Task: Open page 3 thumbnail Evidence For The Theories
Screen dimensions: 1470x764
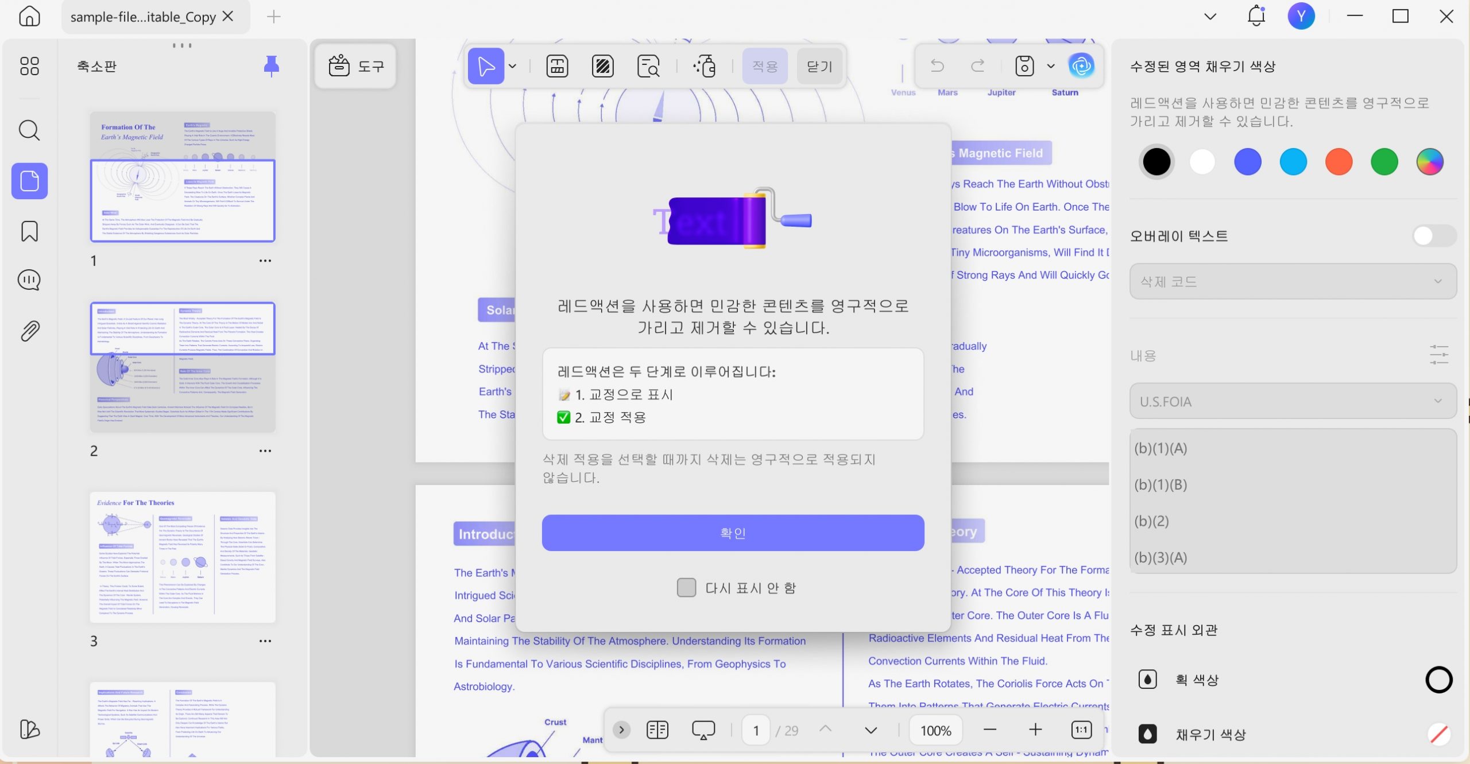Action: [x=183, y=557]
